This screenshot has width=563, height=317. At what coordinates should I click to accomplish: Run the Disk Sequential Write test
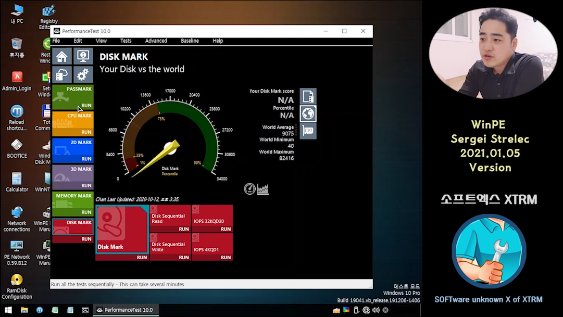click(x=183, y=257)
